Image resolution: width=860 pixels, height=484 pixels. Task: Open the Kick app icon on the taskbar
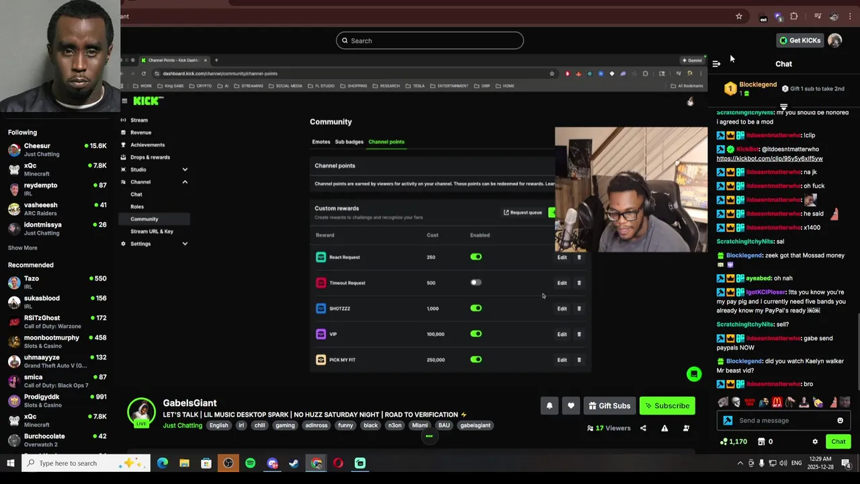click(x=360, y=463)
